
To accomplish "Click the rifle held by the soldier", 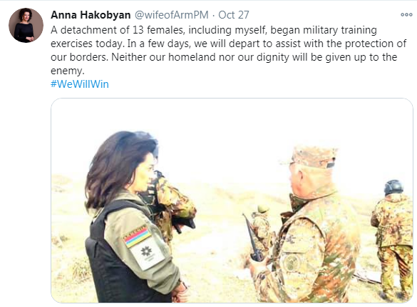I will (252, 238).
